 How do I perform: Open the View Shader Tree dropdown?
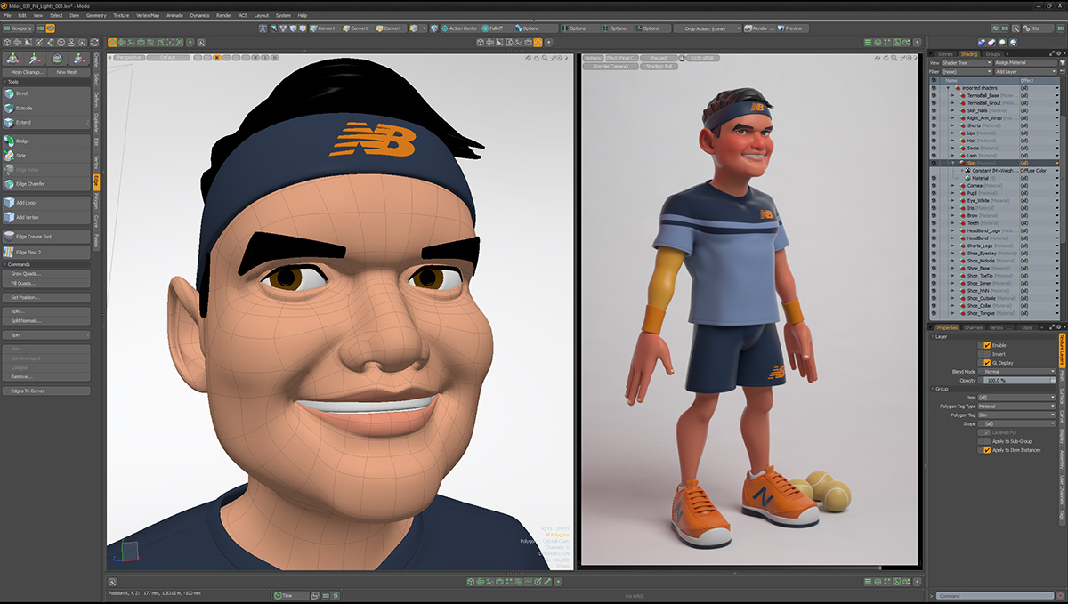966,63
